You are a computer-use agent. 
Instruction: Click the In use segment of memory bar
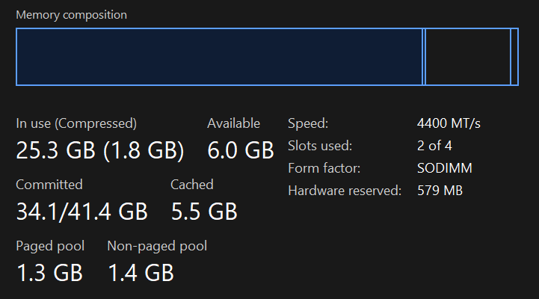[219, 57]
